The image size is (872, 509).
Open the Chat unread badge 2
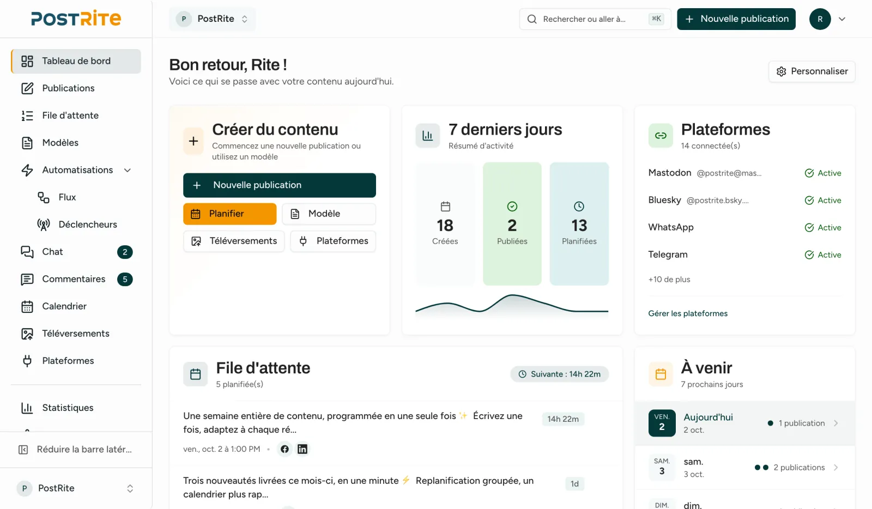pyautogui.click(x=125, y=252)
